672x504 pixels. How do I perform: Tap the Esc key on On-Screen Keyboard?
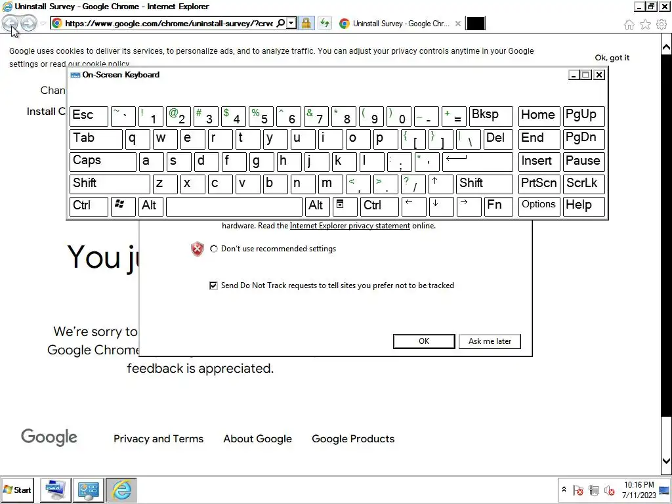pyautogui.click(x=89, y=116)
